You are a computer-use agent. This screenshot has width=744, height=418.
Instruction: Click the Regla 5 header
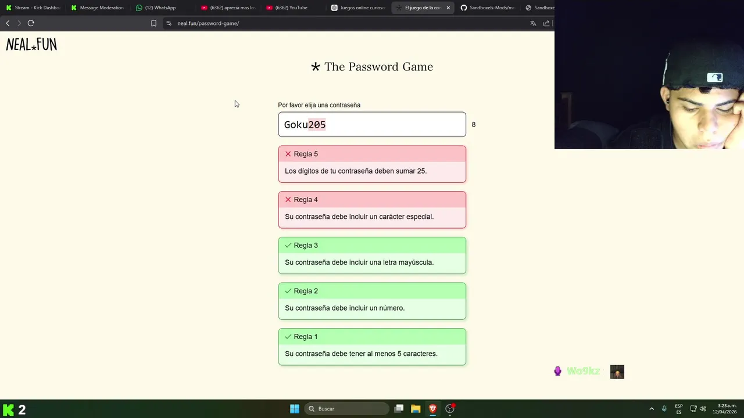372,154
